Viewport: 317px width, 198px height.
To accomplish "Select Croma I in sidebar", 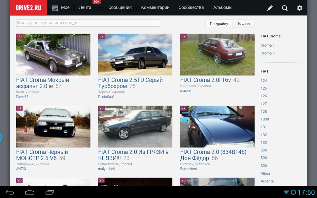I will (x=267, y=45).
